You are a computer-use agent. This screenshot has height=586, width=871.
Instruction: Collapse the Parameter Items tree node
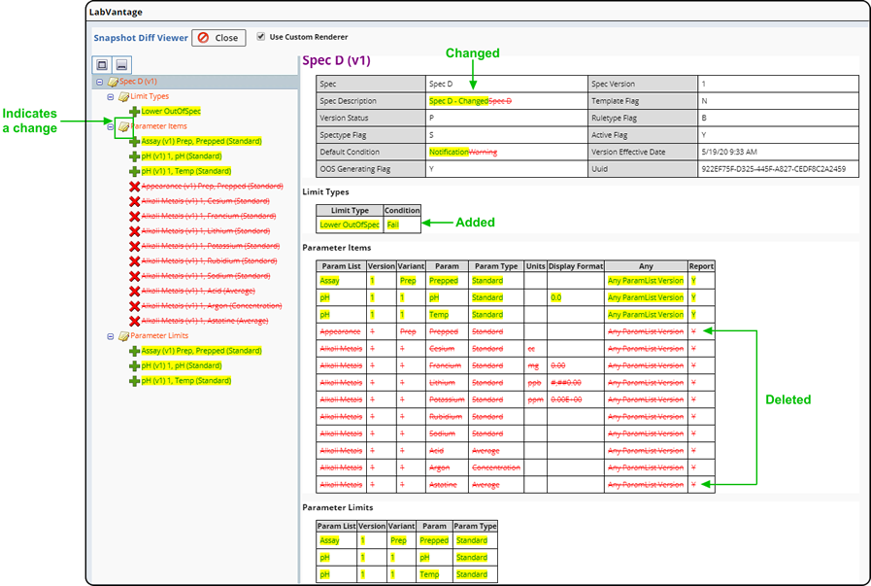pos(111,126)
